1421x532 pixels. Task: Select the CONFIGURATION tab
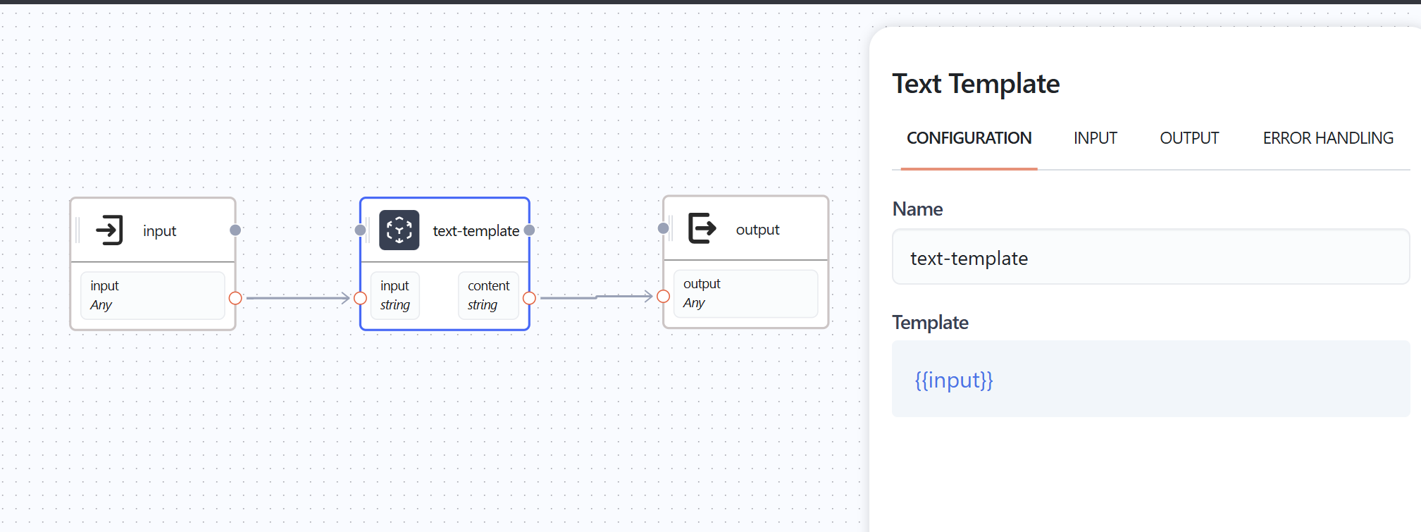tap(969, 138)
